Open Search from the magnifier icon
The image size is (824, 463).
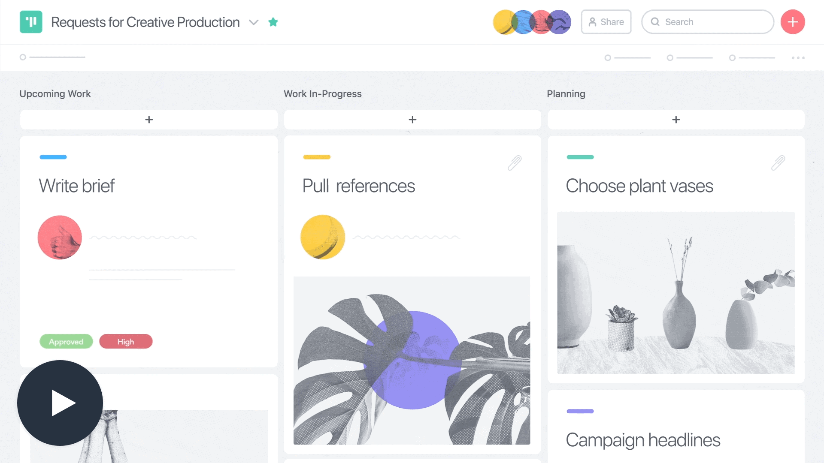pos(655,22)
